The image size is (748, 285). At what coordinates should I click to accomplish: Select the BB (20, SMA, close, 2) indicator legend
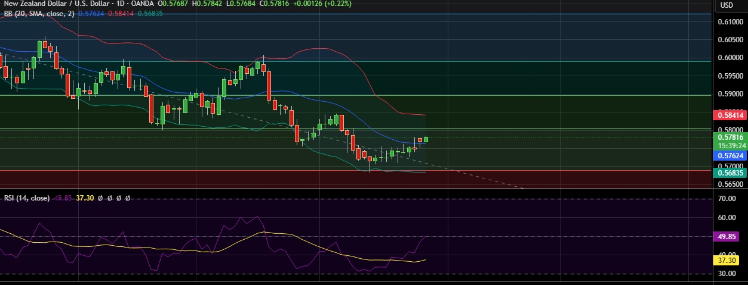tap(39, 14)
